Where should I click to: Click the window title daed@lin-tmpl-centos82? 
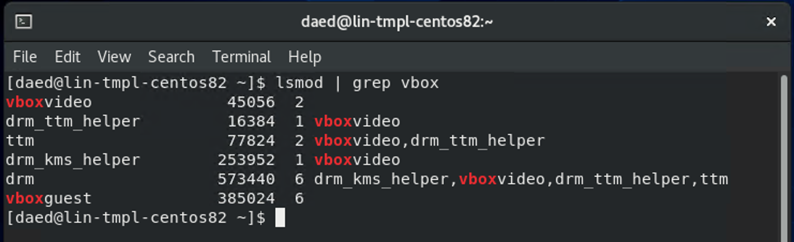click(396, 21)
